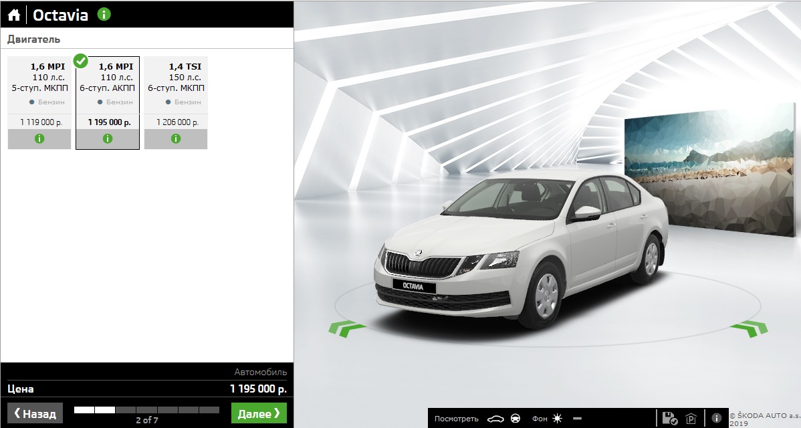Click Автомобиль label above price
The width and height of the screenshot is (801, 428).
pos(261,372)
